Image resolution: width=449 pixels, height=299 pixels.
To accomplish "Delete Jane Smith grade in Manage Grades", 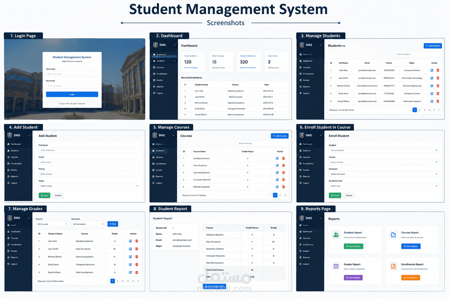I will (137, 249).
